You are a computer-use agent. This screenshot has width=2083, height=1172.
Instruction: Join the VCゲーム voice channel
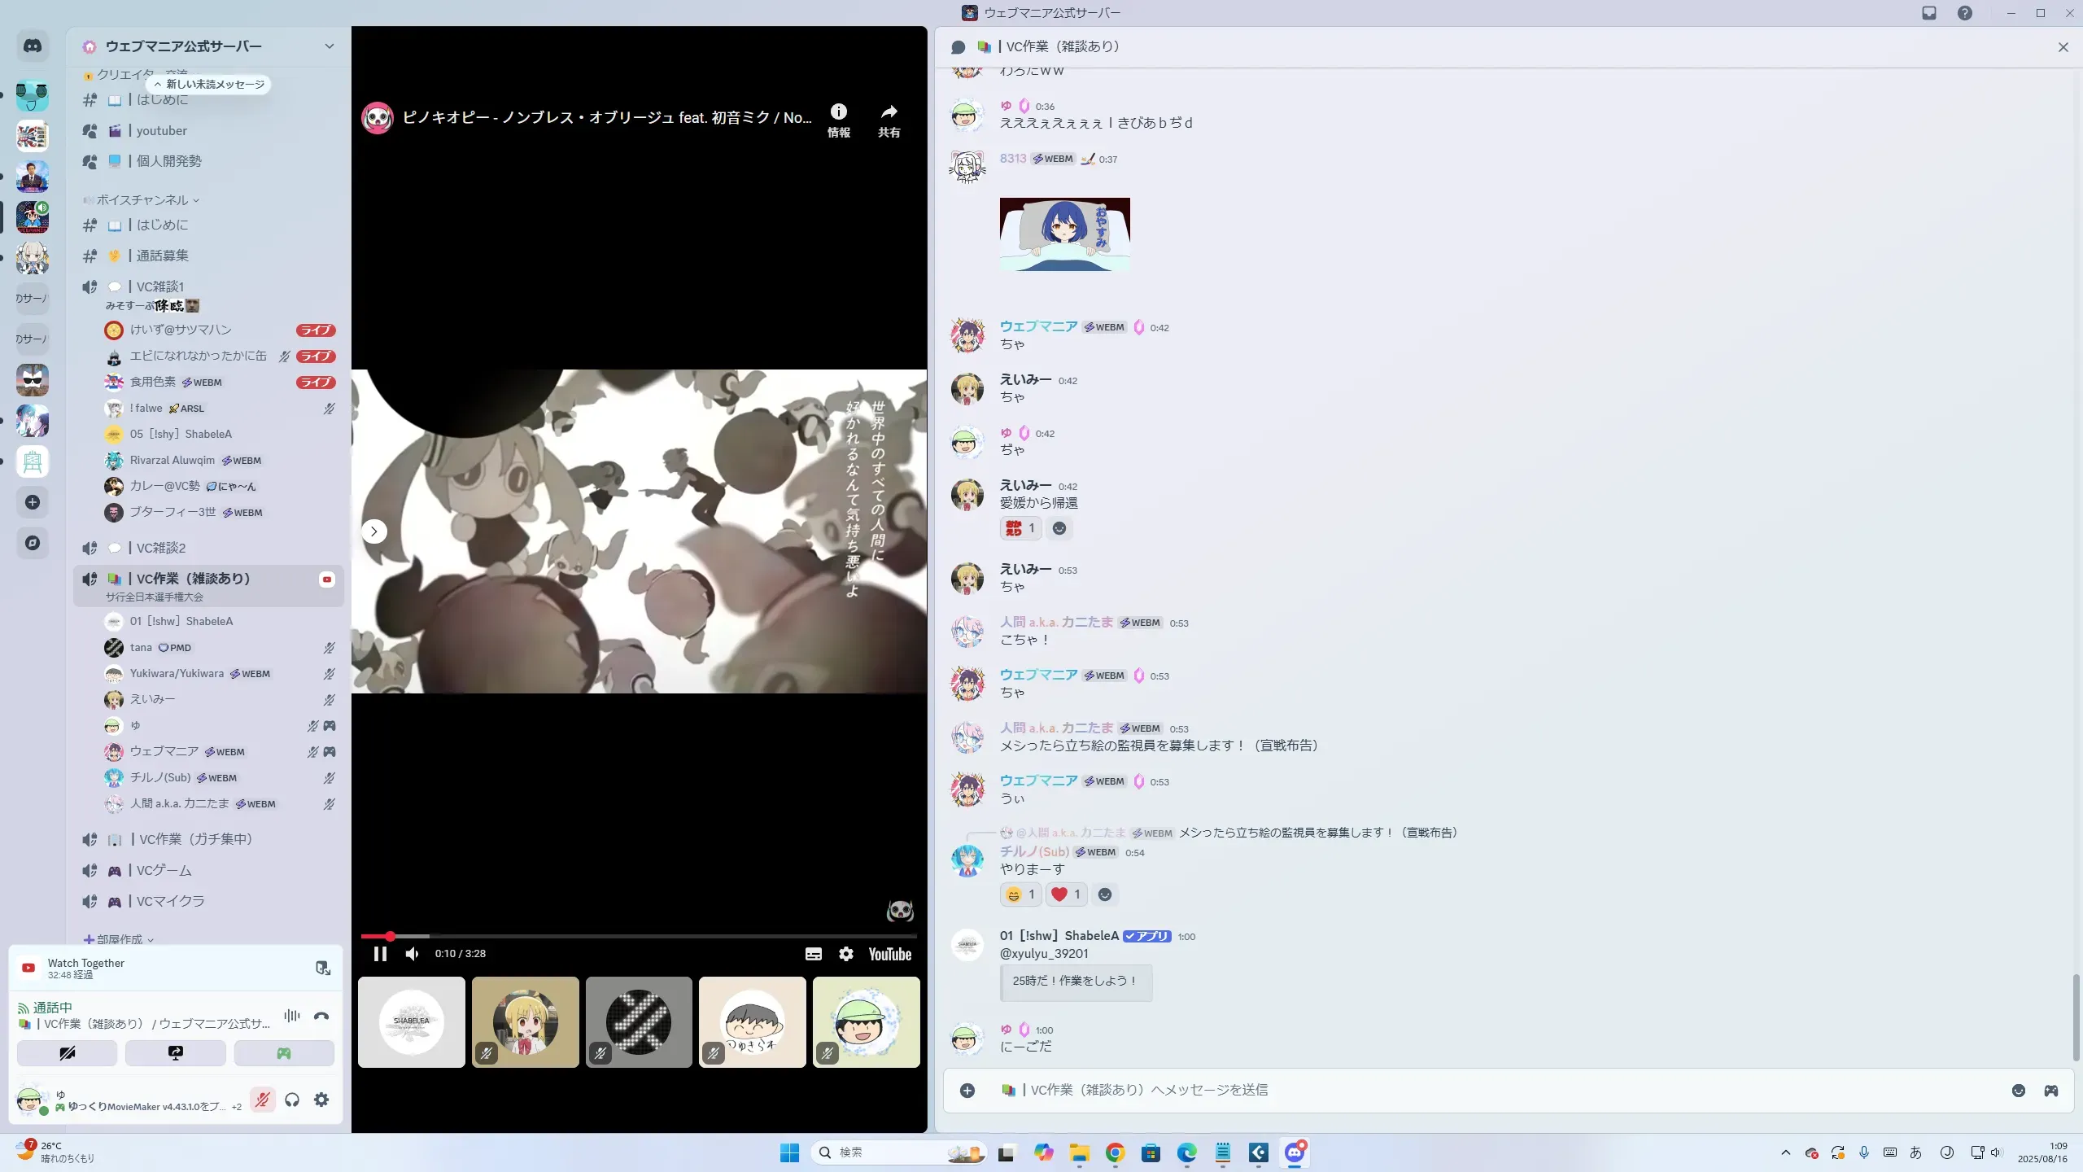click(x=164, y=870)
